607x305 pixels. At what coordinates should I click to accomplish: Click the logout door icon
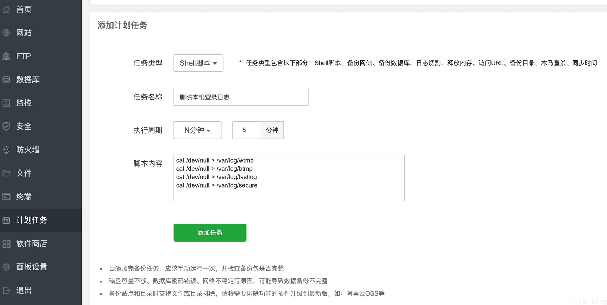(6, 291)
